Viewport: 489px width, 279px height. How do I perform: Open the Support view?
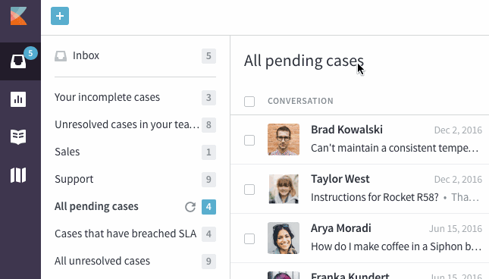coord(135,179)
